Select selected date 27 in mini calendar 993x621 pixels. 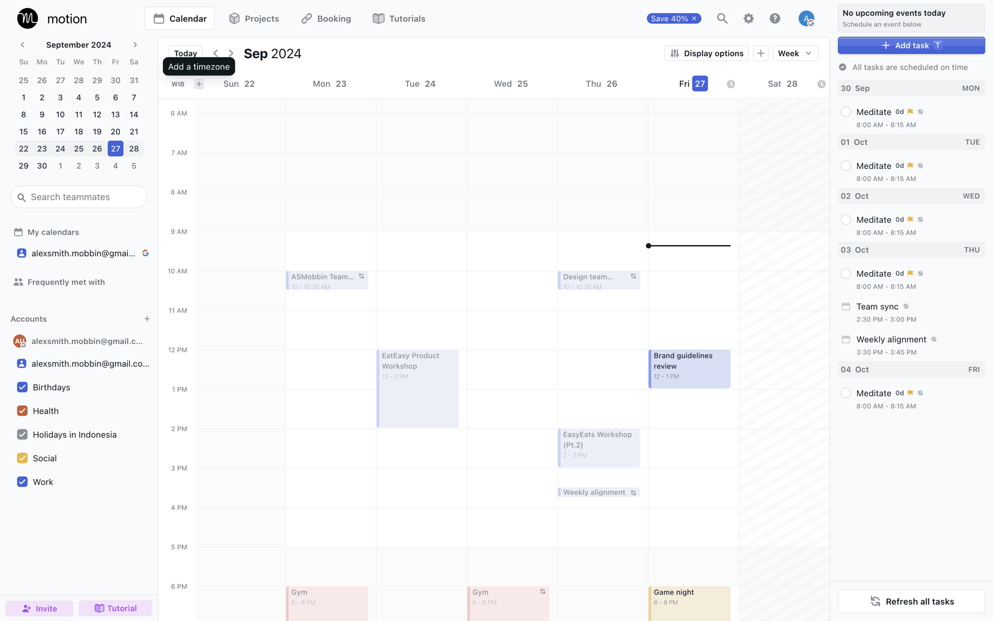tap(115, 149)
